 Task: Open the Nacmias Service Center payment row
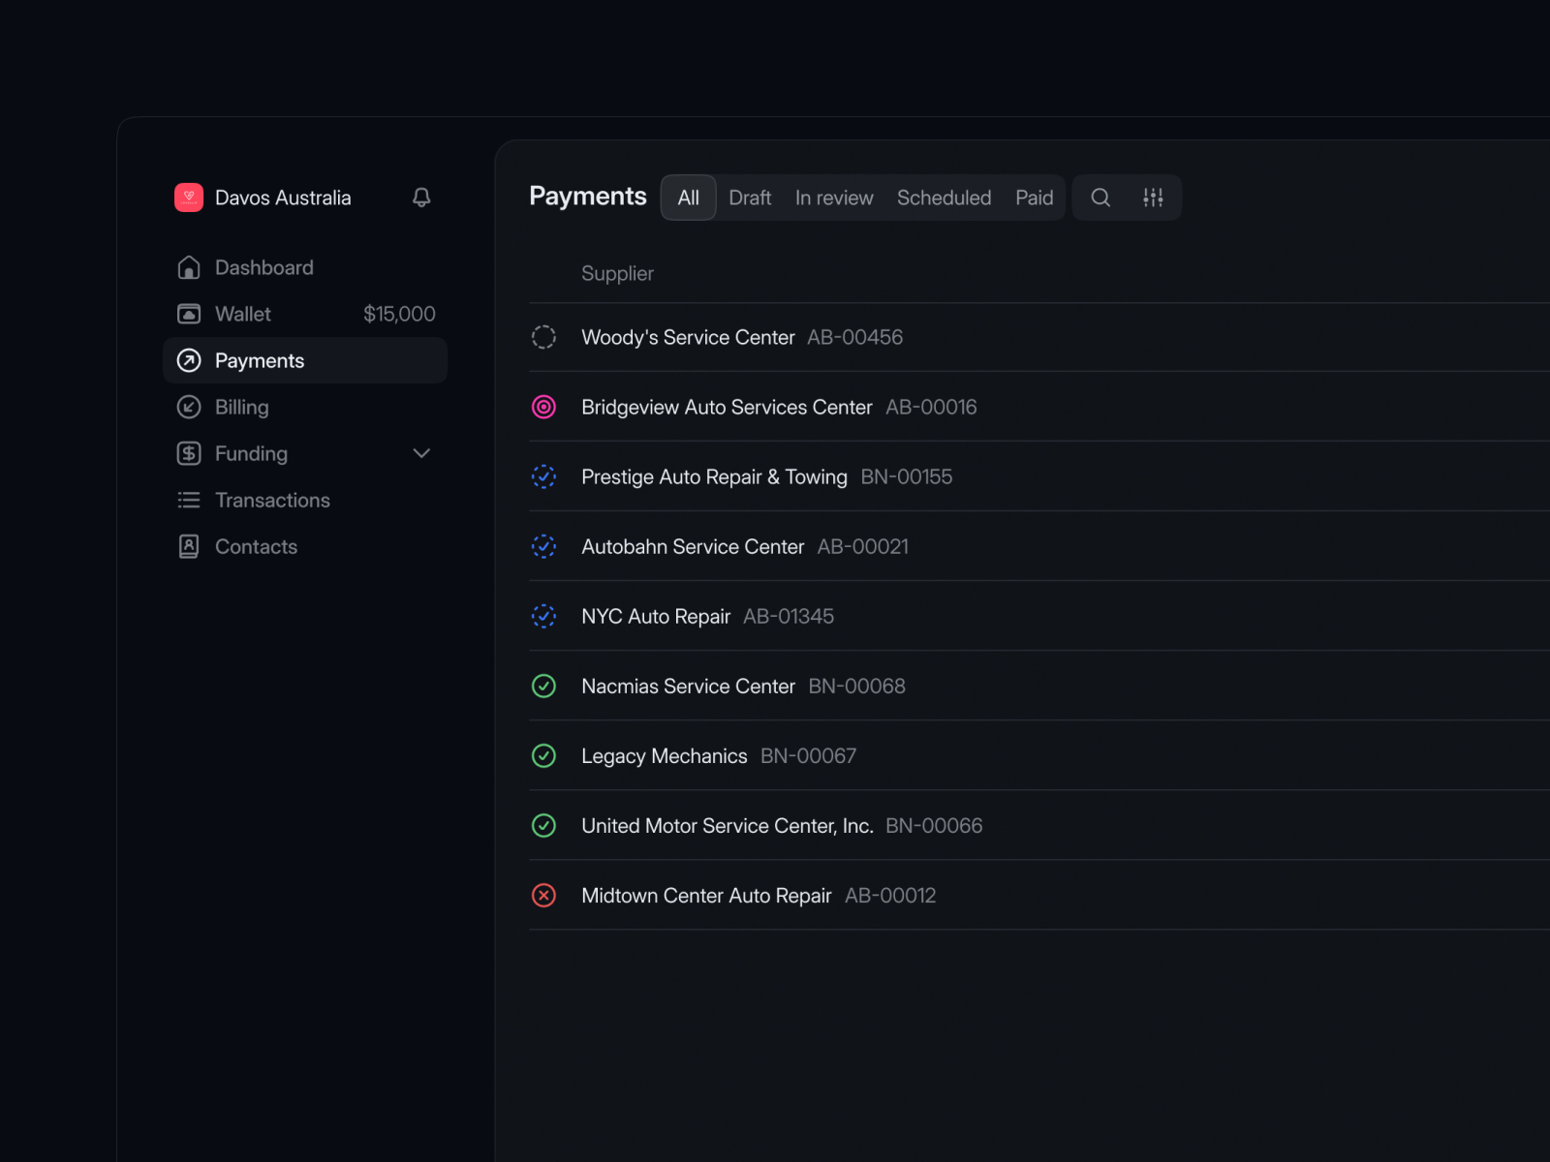click(688, 686)
